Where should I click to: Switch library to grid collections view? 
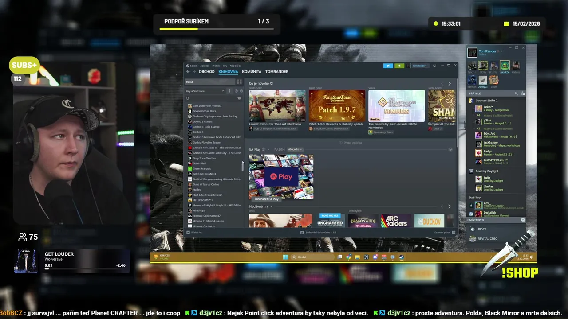click(x=239, y=82)
